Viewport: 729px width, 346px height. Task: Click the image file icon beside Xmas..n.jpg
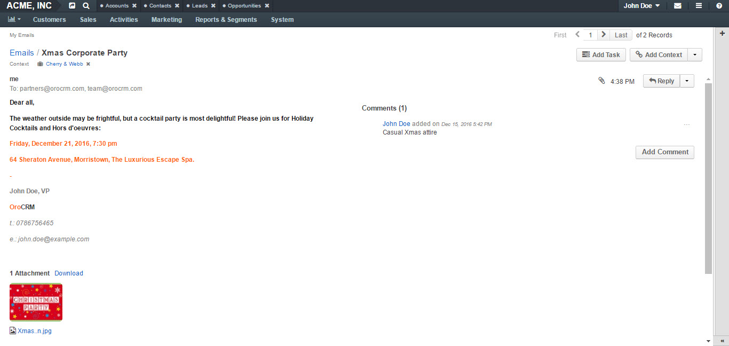tap(13, 331)
